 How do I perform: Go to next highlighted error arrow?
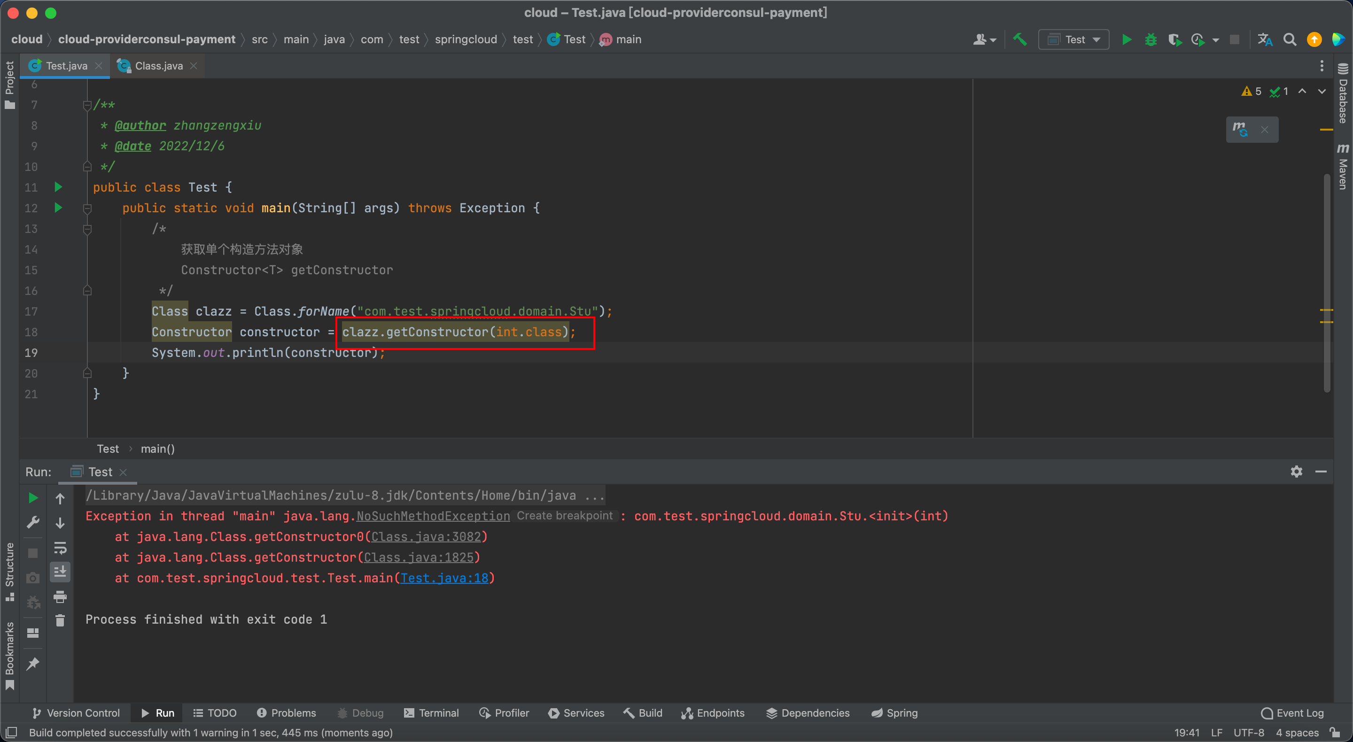(x=1322, y=92)
